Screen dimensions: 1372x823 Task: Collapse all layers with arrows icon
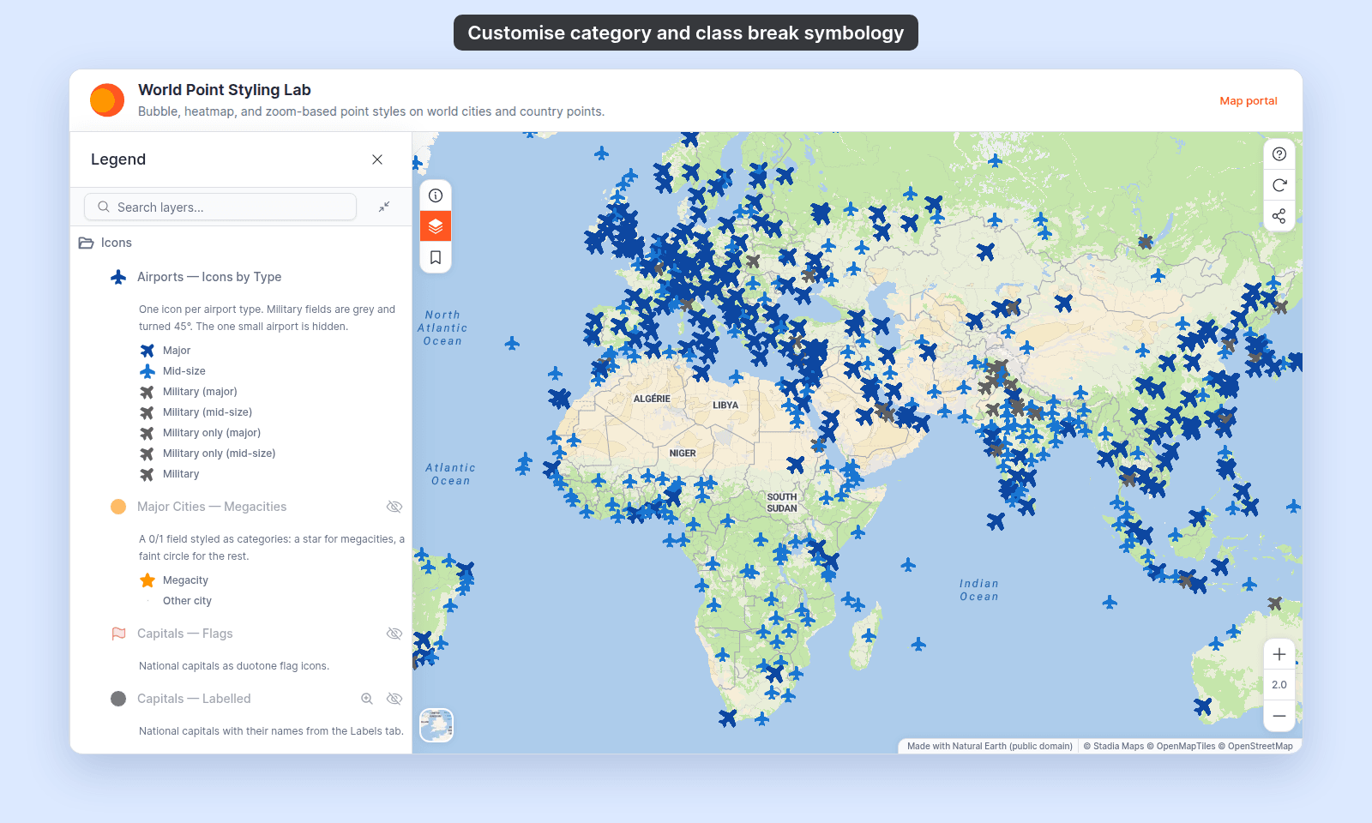coord(384,207)
